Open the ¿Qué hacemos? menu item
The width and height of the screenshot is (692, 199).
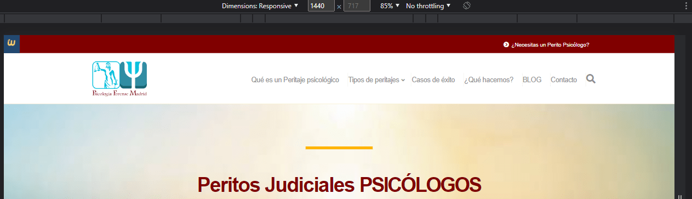[489, 79]
